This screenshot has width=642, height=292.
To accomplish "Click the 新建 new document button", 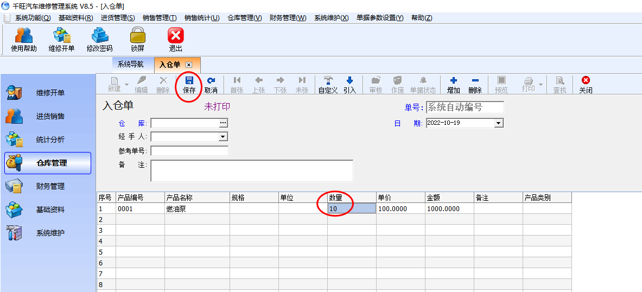I will click(x=114, y=85).
